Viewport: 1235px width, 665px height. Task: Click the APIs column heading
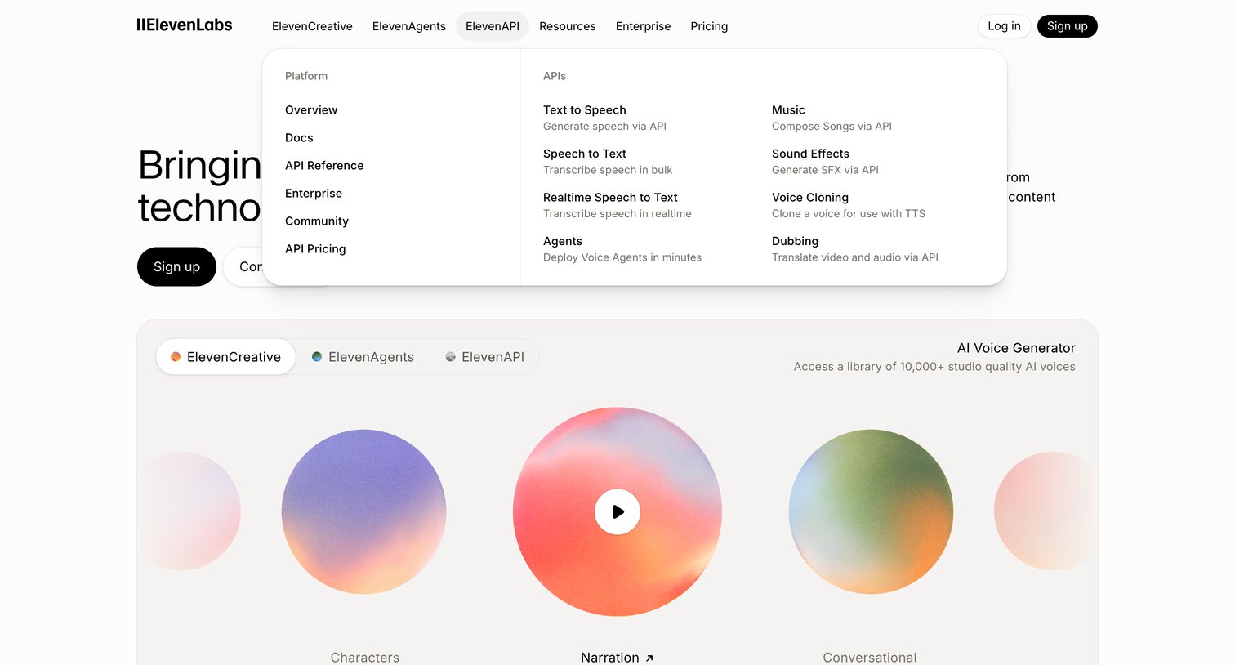(555, 76)
